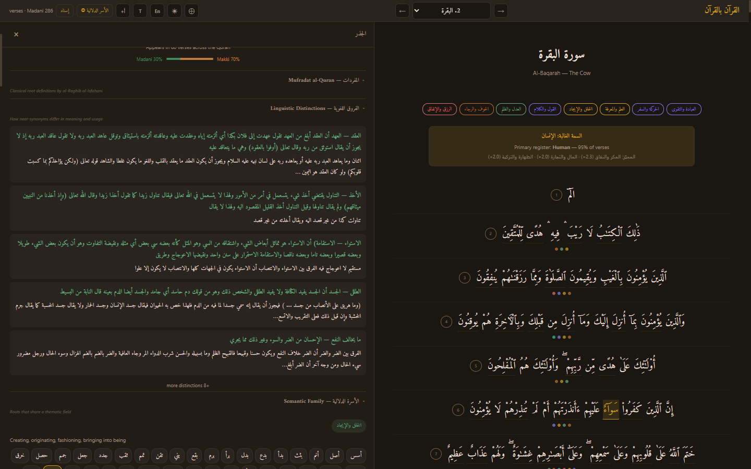Increase Arabic font size with أ+ button
The height and width of the screenshot is (469, 751).
point(123,11)
